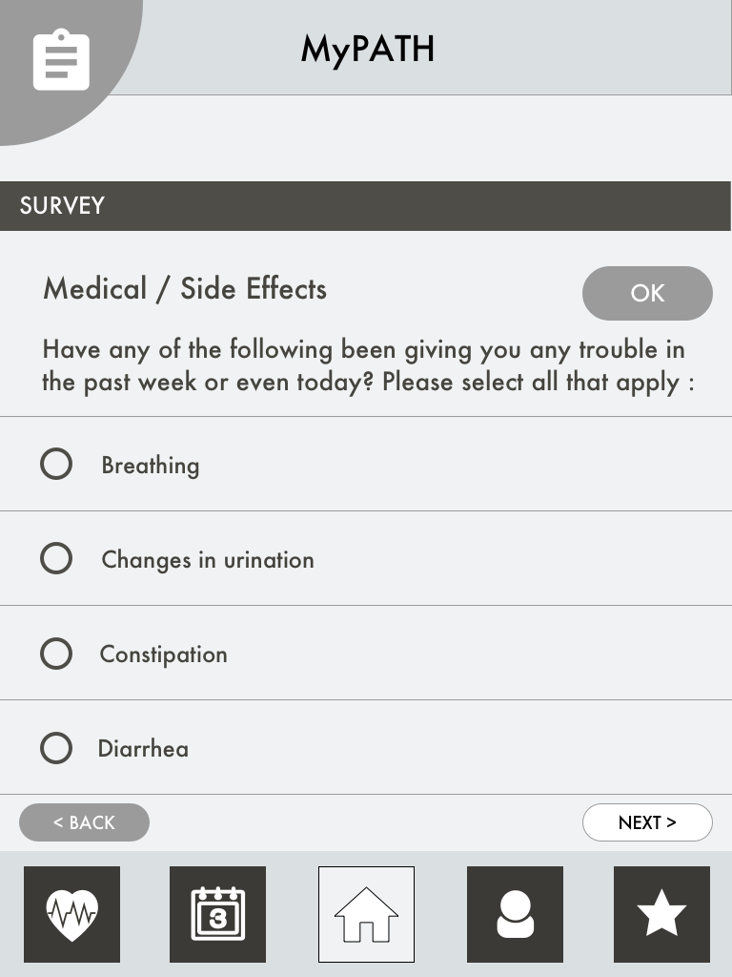Go to the next survey page
This screenshot has width=732, height=977.
click(x=647, y=822)
